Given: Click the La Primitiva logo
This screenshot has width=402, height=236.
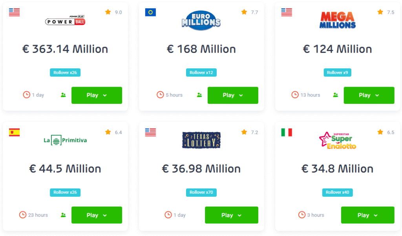Looking at the screenshot, I should click(65, 140).
